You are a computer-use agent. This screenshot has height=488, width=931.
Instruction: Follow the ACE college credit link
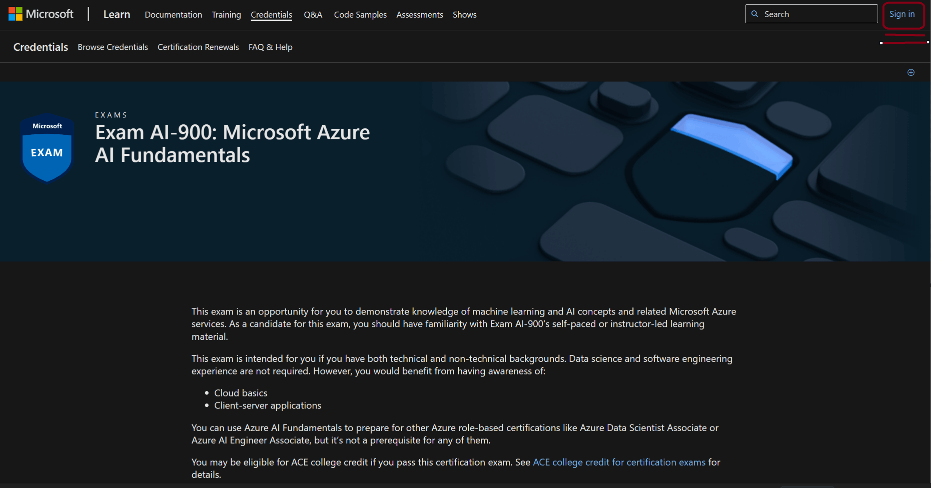tap(619, 462)
